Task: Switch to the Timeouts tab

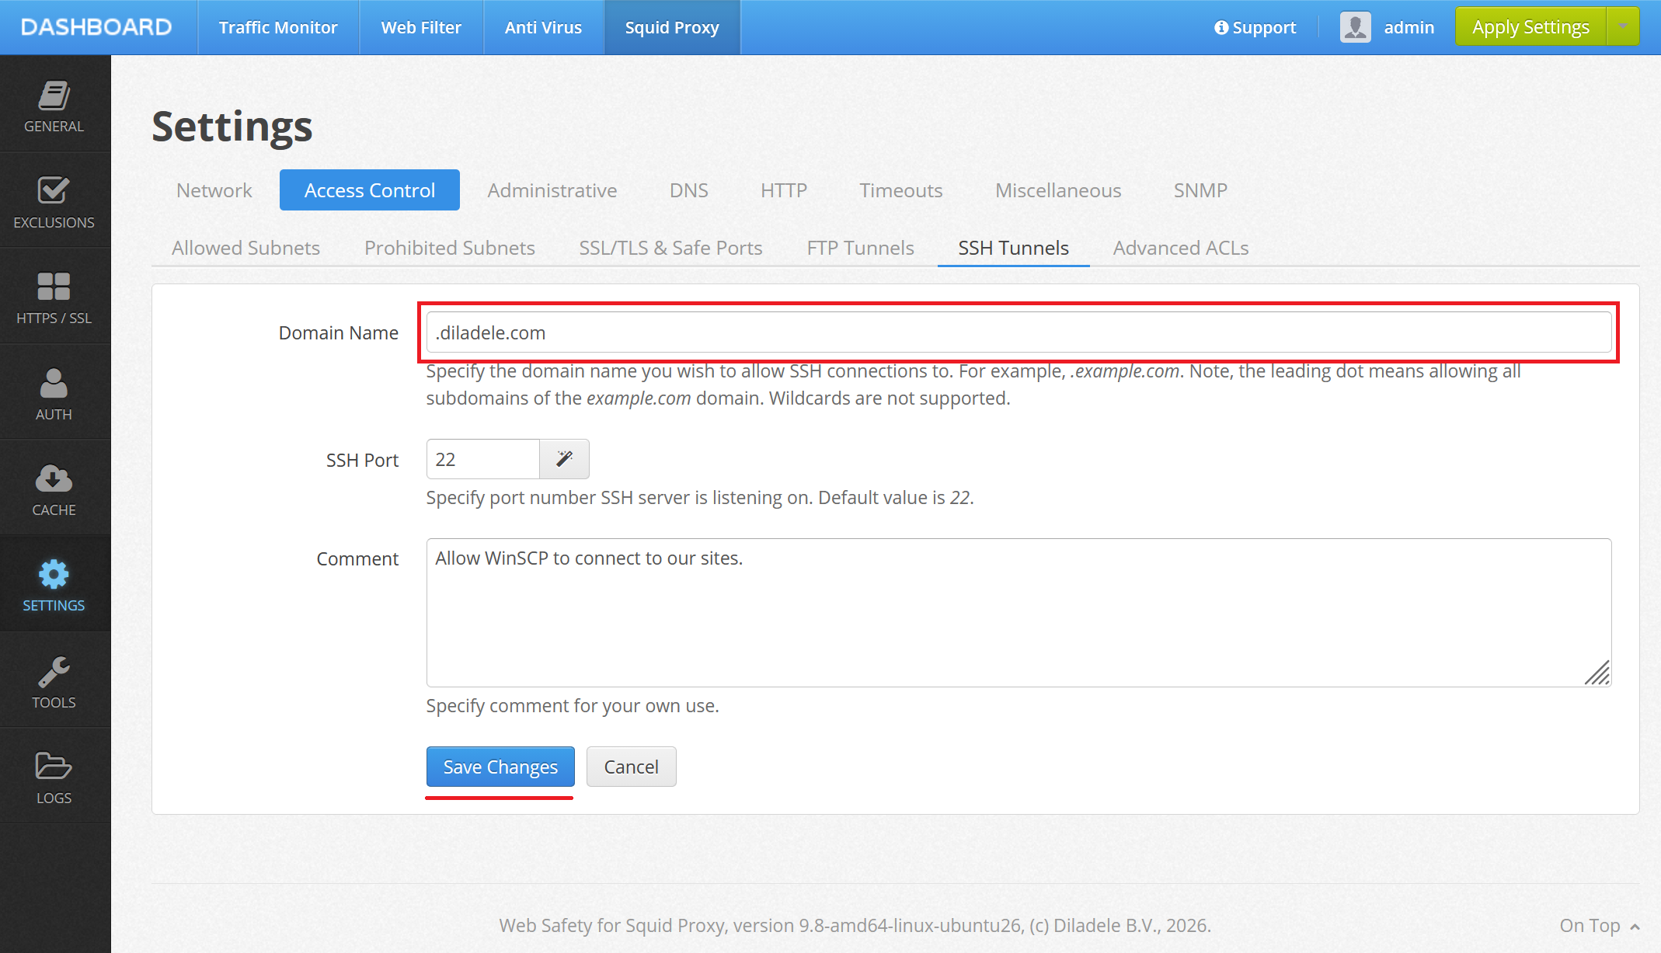Action: pos(901,190)
